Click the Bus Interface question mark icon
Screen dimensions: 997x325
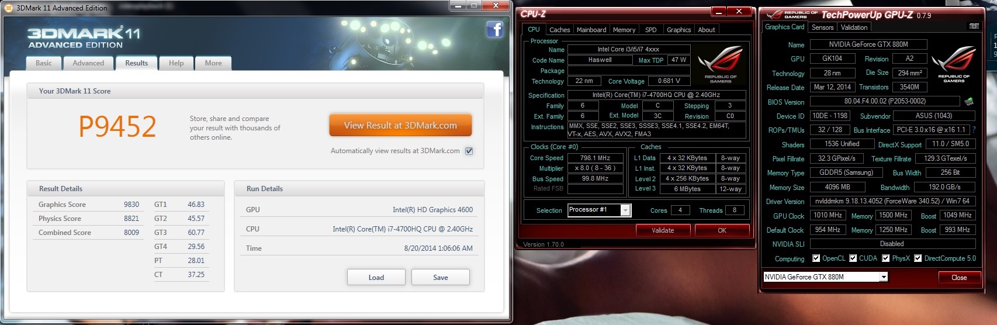tap(974, 130)
